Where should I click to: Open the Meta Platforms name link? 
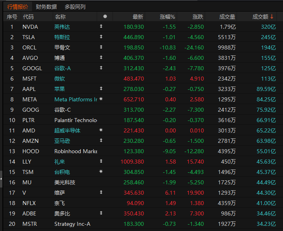click(x=76, y=99)
